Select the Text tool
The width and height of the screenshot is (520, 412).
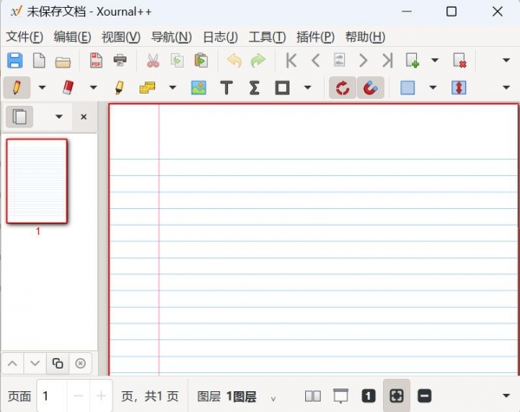pos(226,88)
